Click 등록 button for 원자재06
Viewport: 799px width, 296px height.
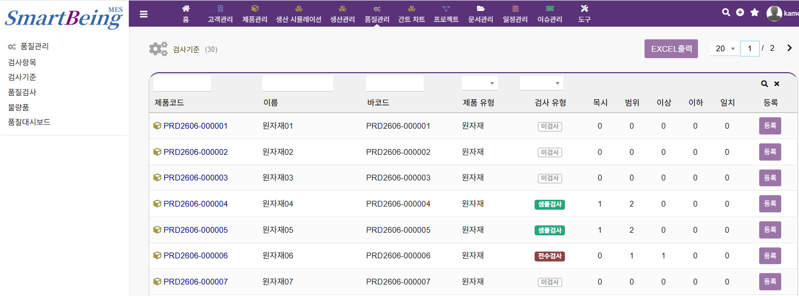tap(770, 256)
